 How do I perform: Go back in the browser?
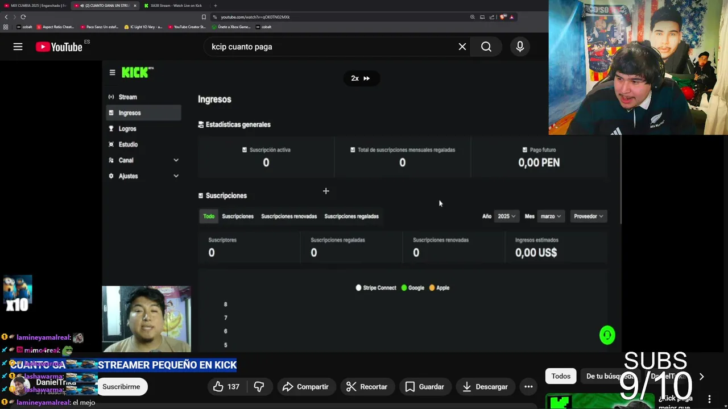tap(6, 17)
